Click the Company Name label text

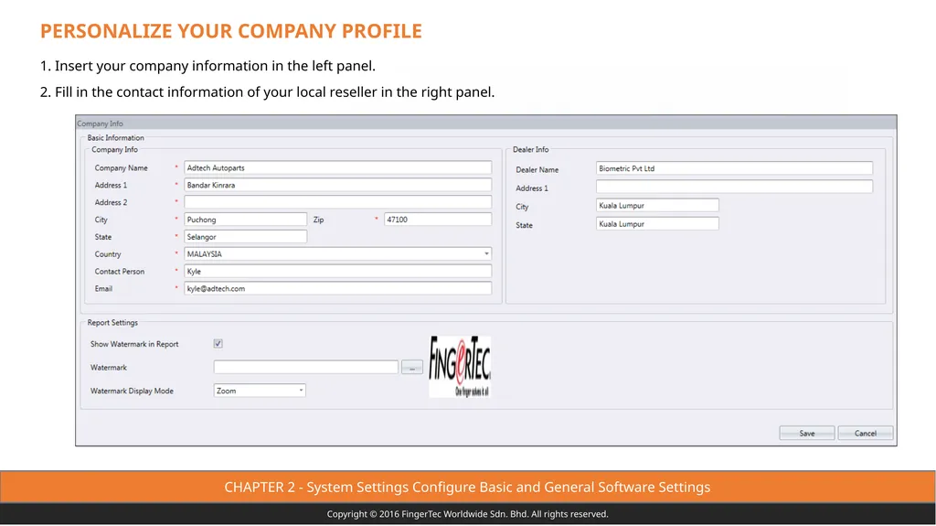click(122, 168)
